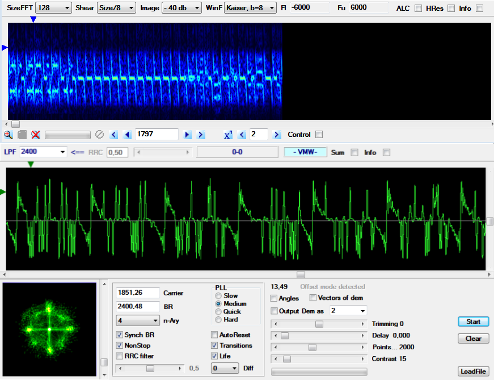Open the Image -40 db dropdown

pos(181,8)
